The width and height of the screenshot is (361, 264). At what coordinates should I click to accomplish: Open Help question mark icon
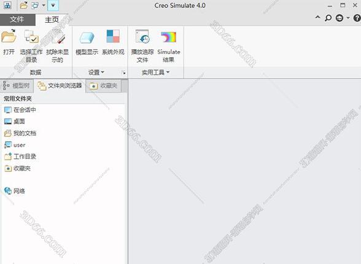click(x=357, y=18)
